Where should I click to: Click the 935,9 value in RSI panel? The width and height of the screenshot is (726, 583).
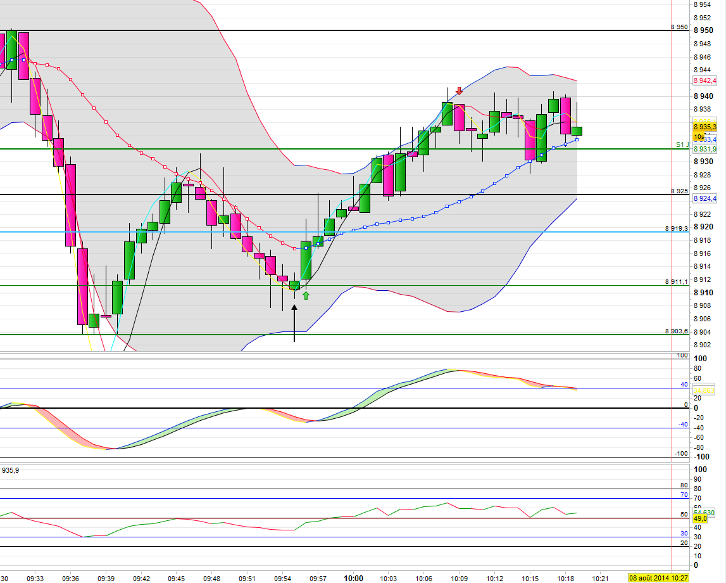[11, 470]
